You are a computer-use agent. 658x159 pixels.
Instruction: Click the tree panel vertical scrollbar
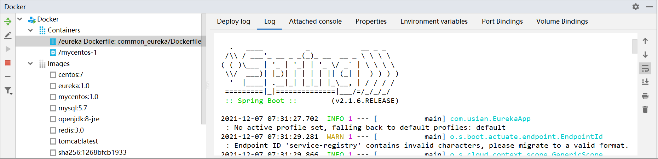tap(203, 69)
